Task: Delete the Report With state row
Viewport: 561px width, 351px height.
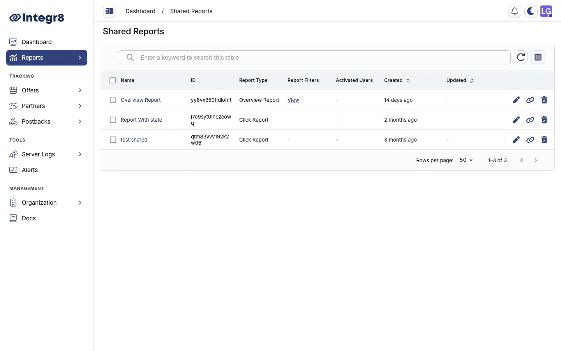Action: coord(544,120)
